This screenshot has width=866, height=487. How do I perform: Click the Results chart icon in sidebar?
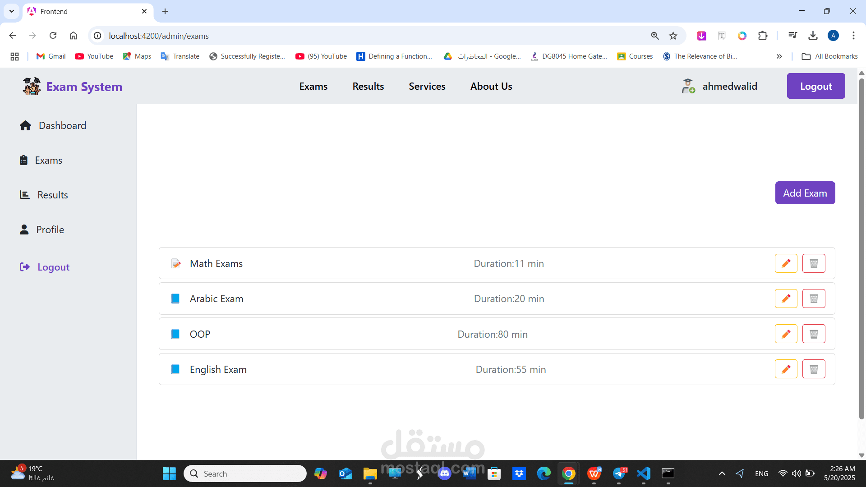coord(24,195)
